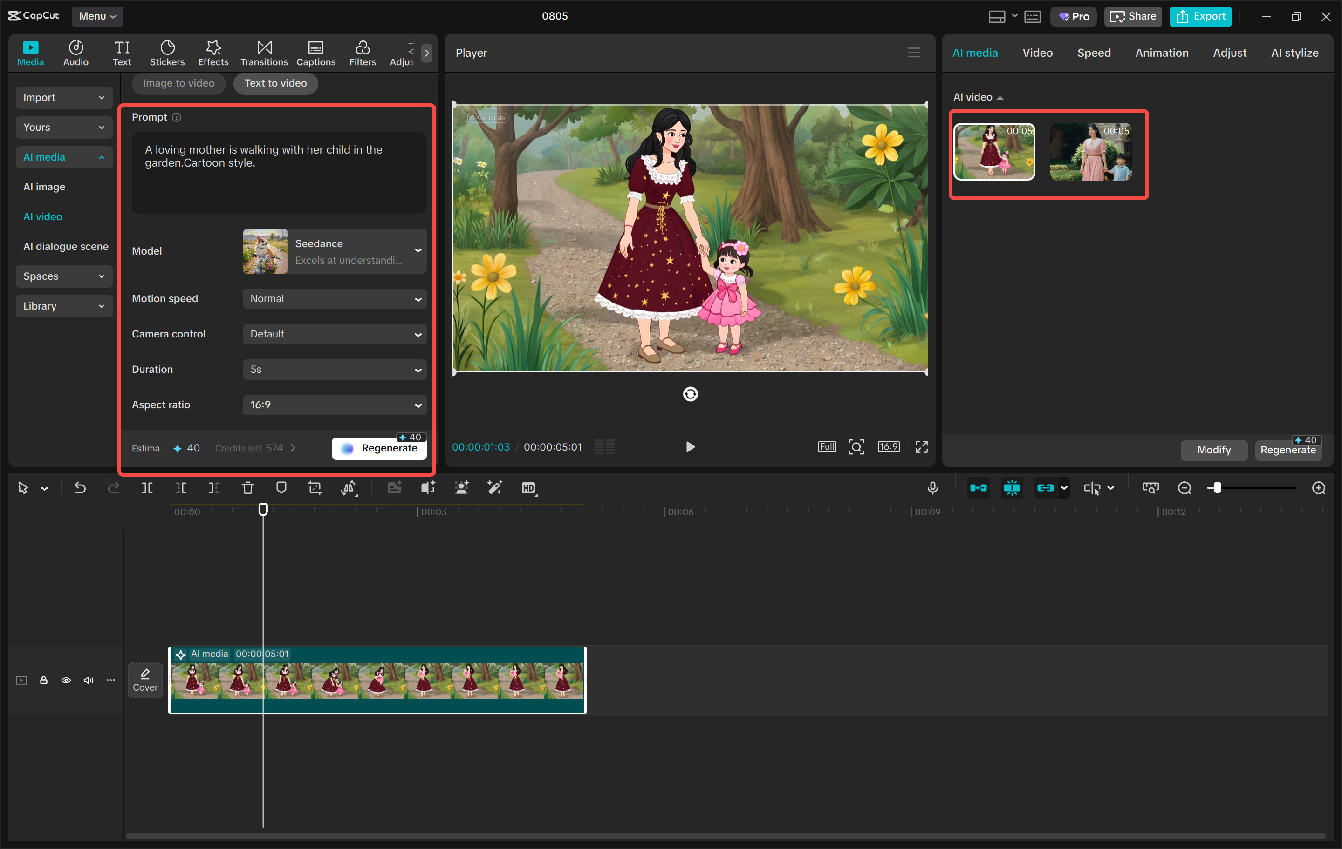Open Smart tools with the magic wand icon
The height and width of the screenshot is (849, 1342).
(x=494, y=488)
